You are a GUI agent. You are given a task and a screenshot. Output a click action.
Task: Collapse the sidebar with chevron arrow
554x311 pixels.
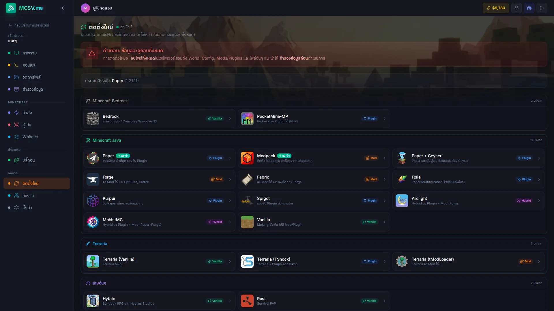(63, 8)
